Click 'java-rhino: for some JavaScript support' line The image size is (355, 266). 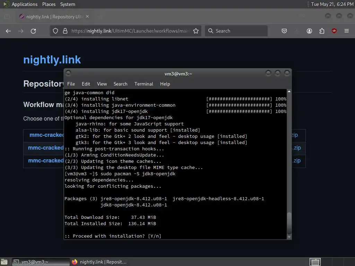tap(130, 124)
